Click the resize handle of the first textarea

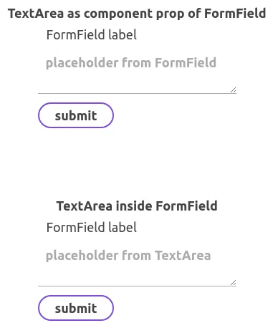pyautogui.click(x=234, y=90)
